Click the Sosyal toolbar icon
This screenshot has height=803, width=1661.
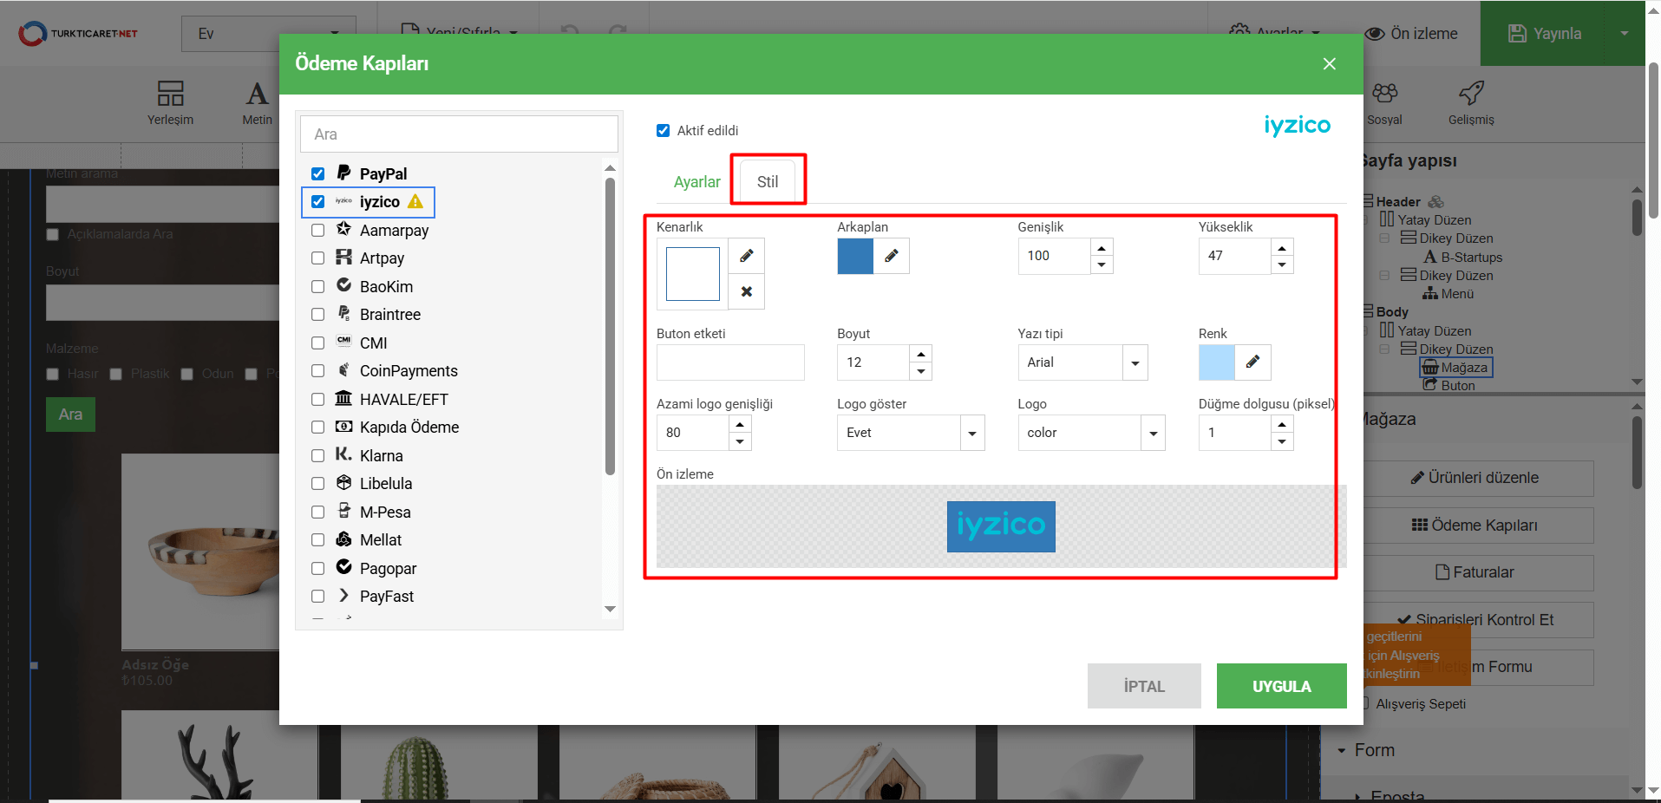1384,94
